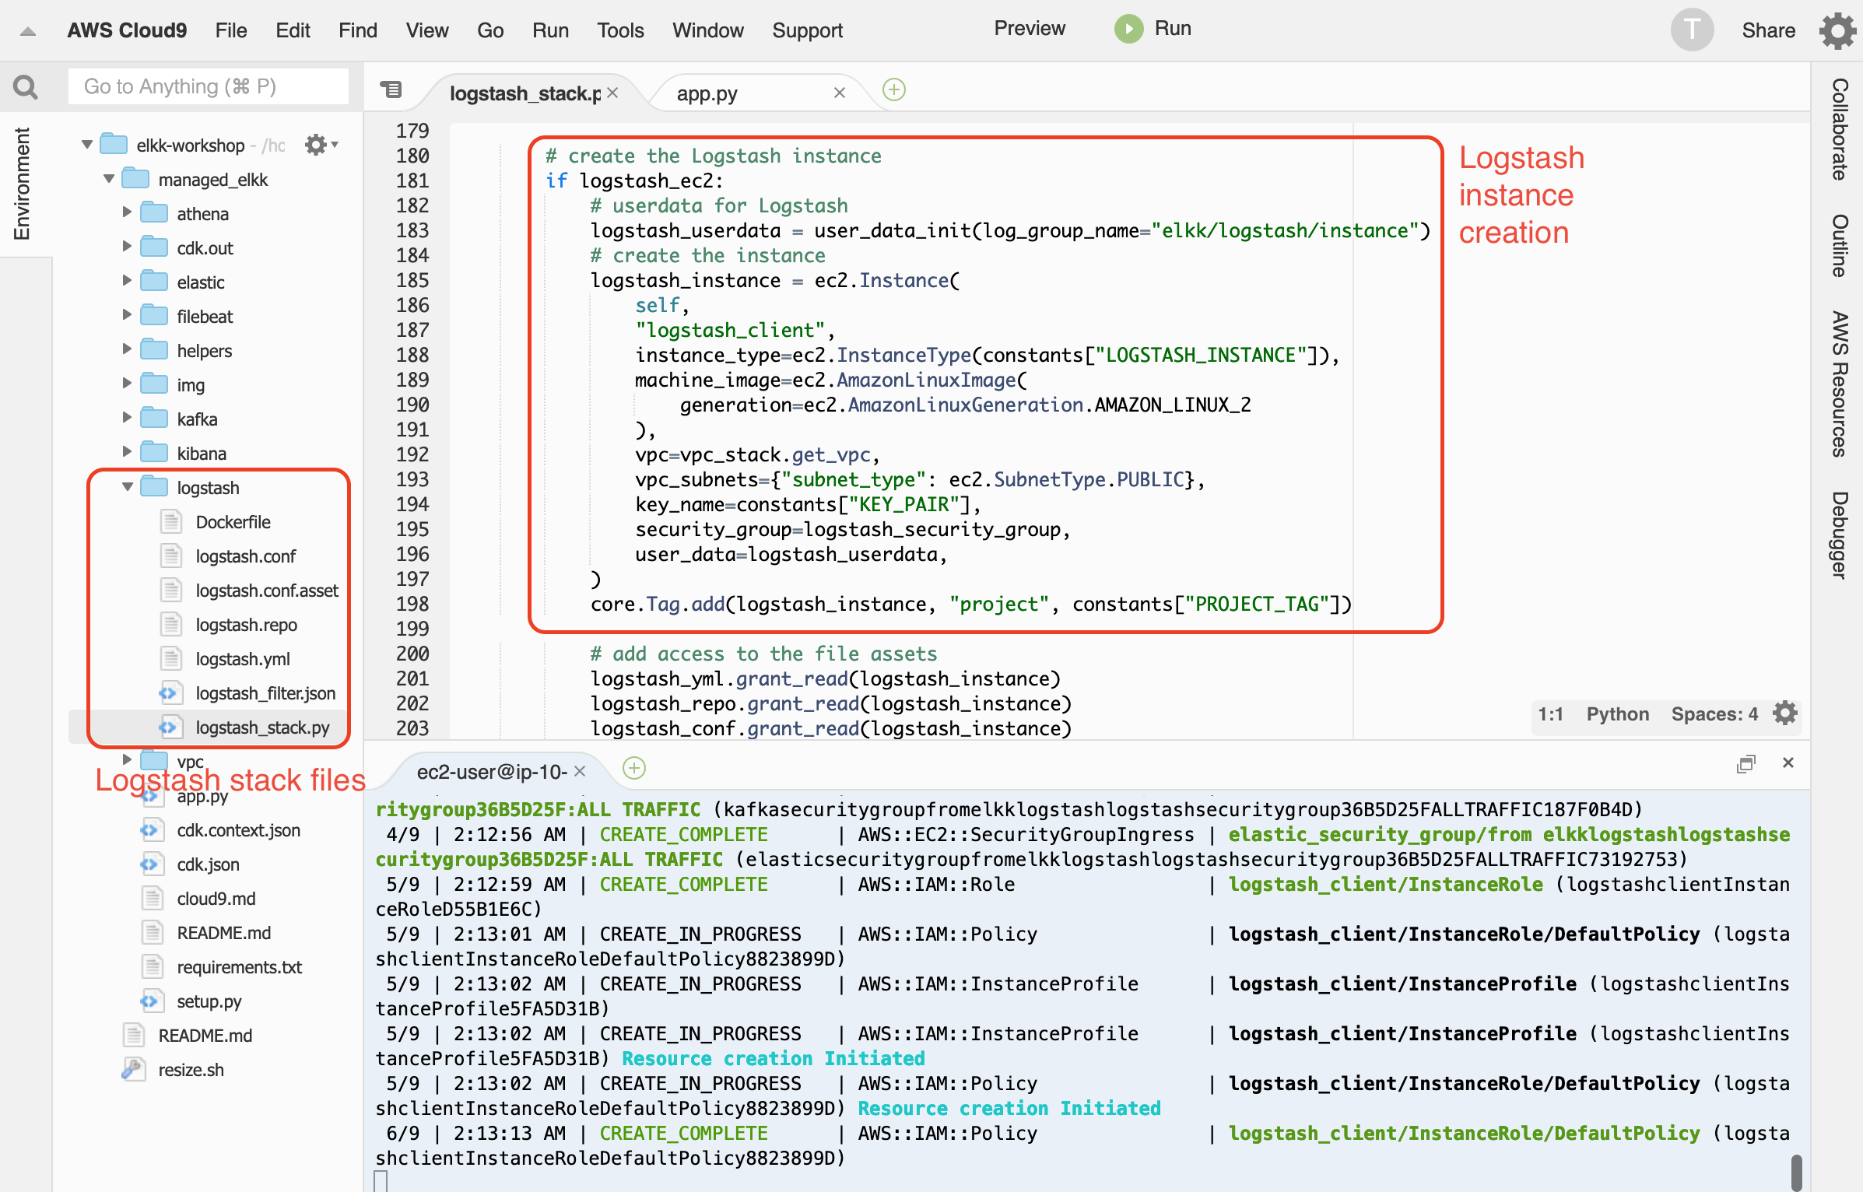Expand the cdk.out folder
Screen dimensions: 1863x1192
coord(127,247)
